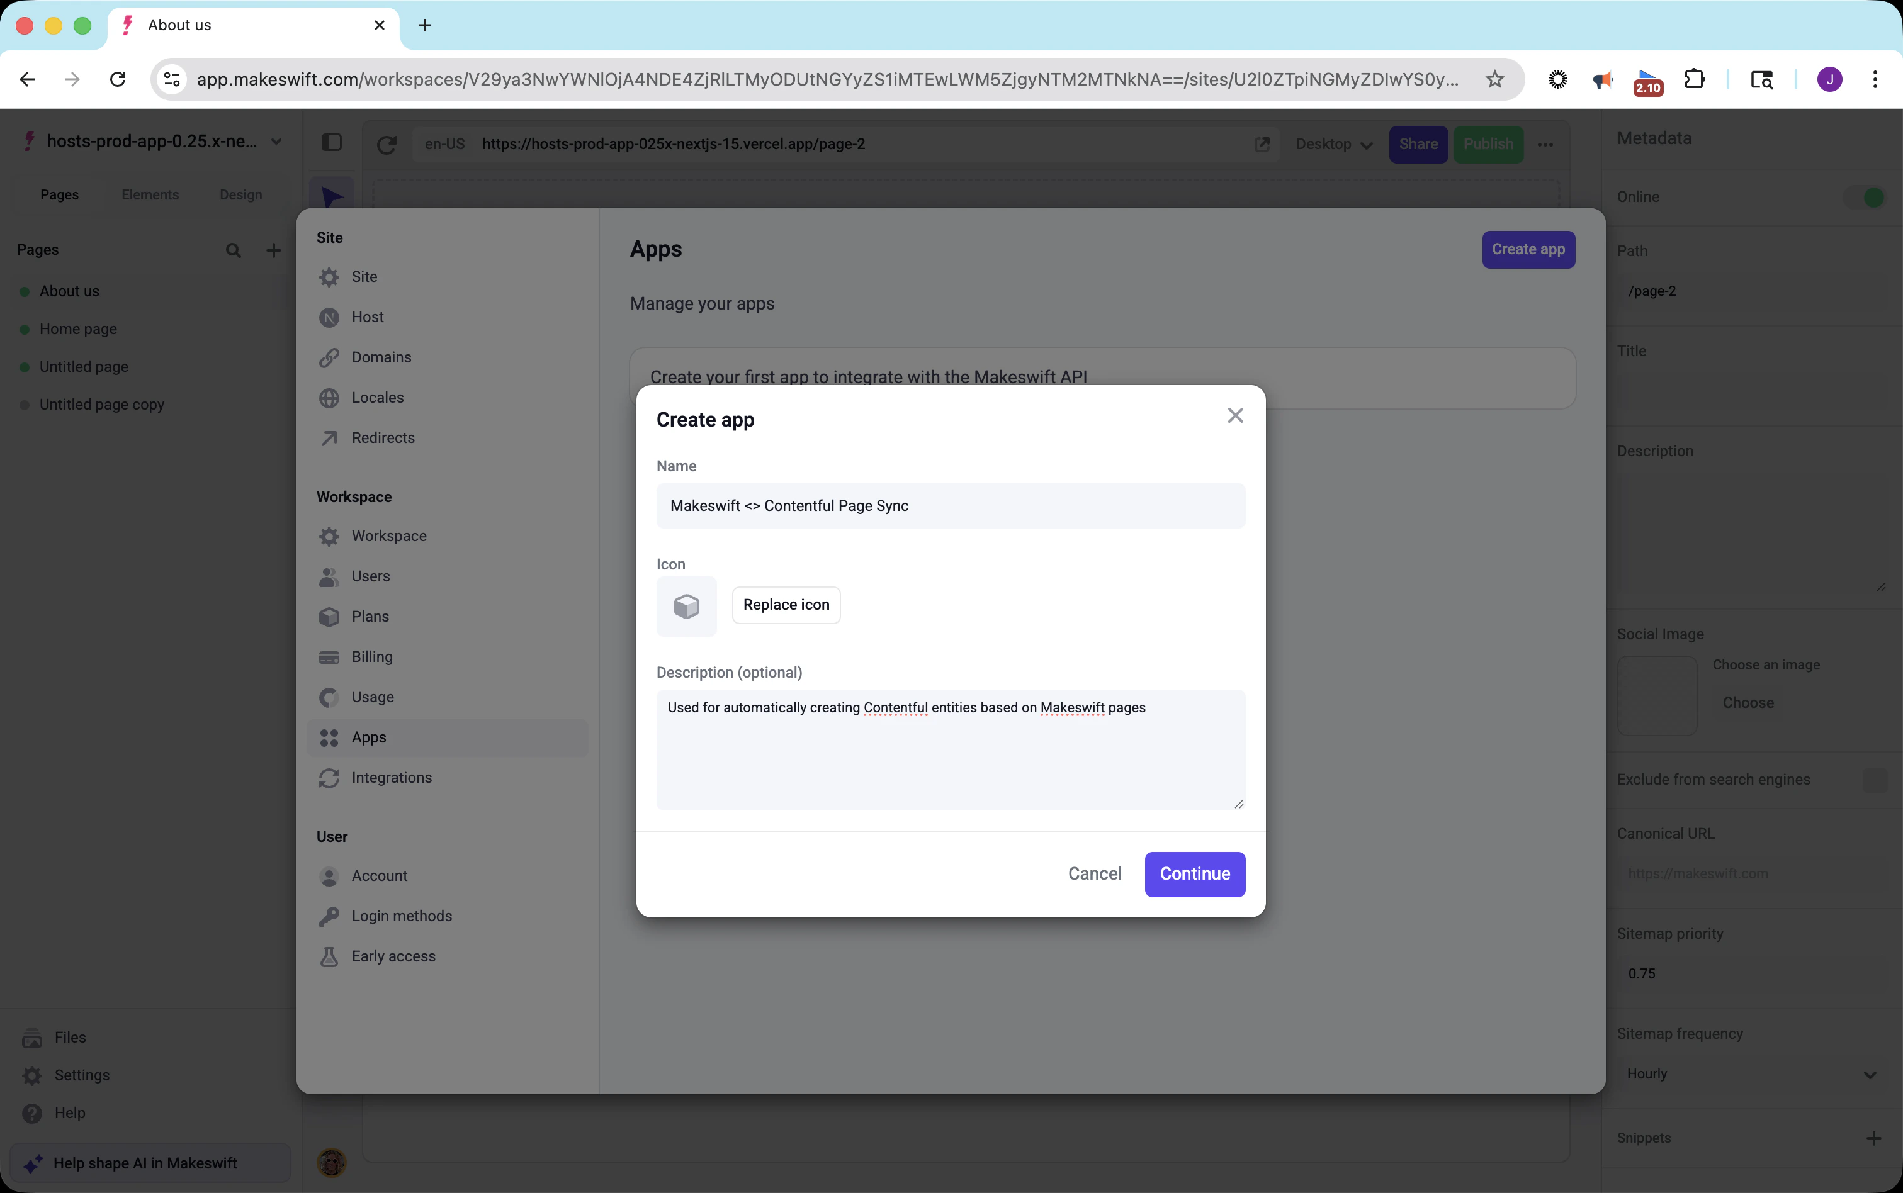This screenshot has width=1903, height=1193.
Task: Select the Users workspace section
Action: (x=371, y=576)
